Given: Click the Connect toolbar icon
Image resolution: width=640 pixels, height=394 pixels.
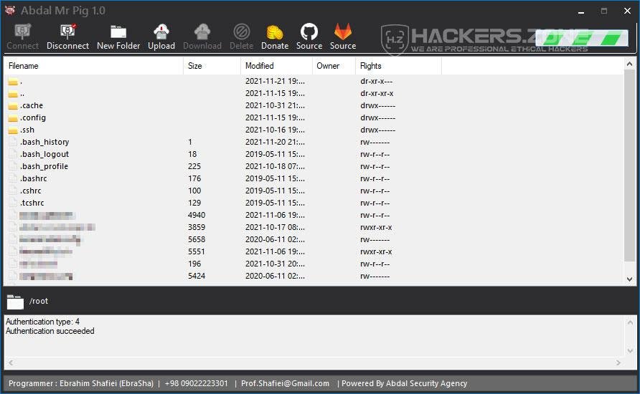Looking at the screenshot, I should click(22, 32).
